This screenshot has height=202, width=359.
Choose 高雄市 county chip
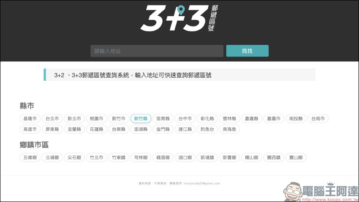click(30, 129)
